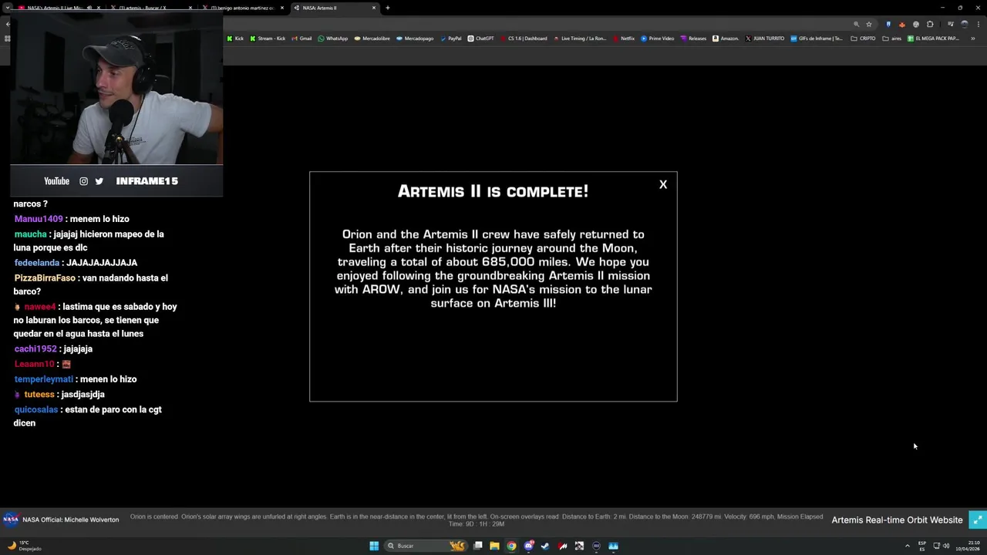Open Steam from taskbar
Viewport: 987px width, 555px height.
tap(545, 546)
